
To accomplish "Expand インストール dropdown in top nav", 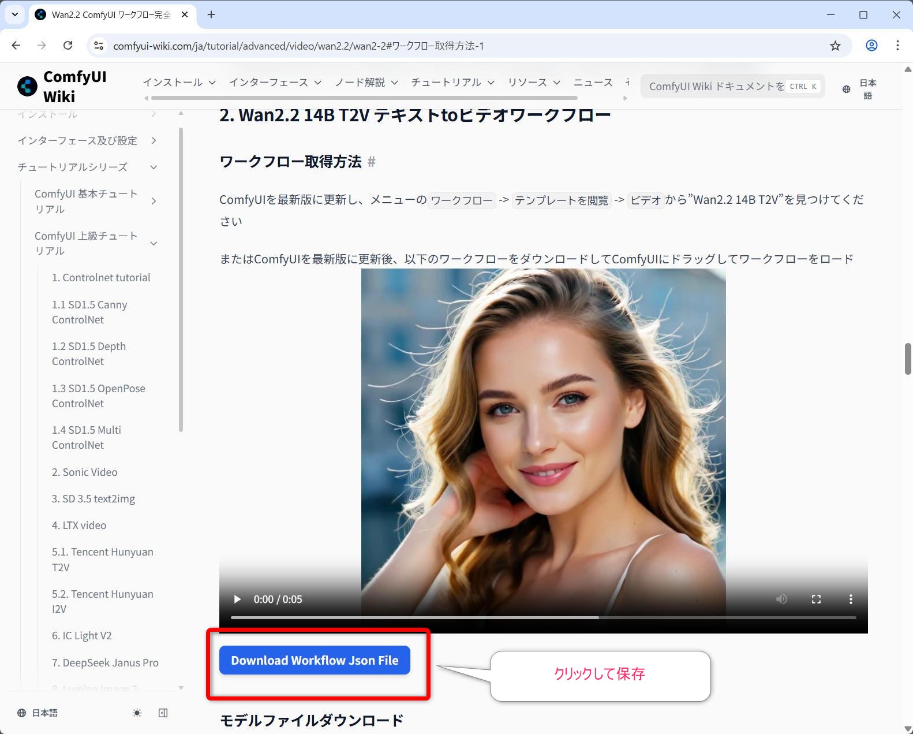I will pyautogui.click(x=179, y=83).
